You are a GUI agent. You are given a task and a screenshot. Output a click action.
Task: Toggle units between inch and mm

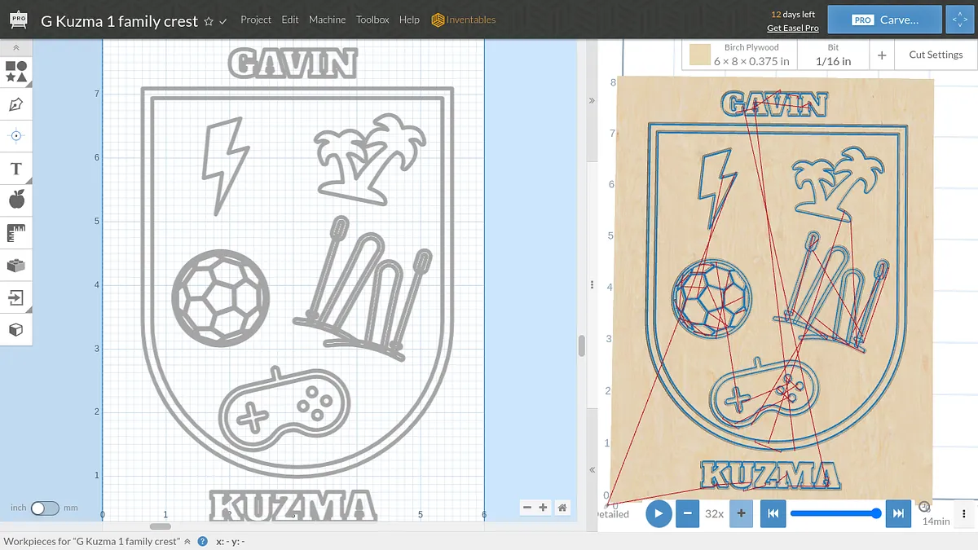pyautogui.click(x=45, y=508)
